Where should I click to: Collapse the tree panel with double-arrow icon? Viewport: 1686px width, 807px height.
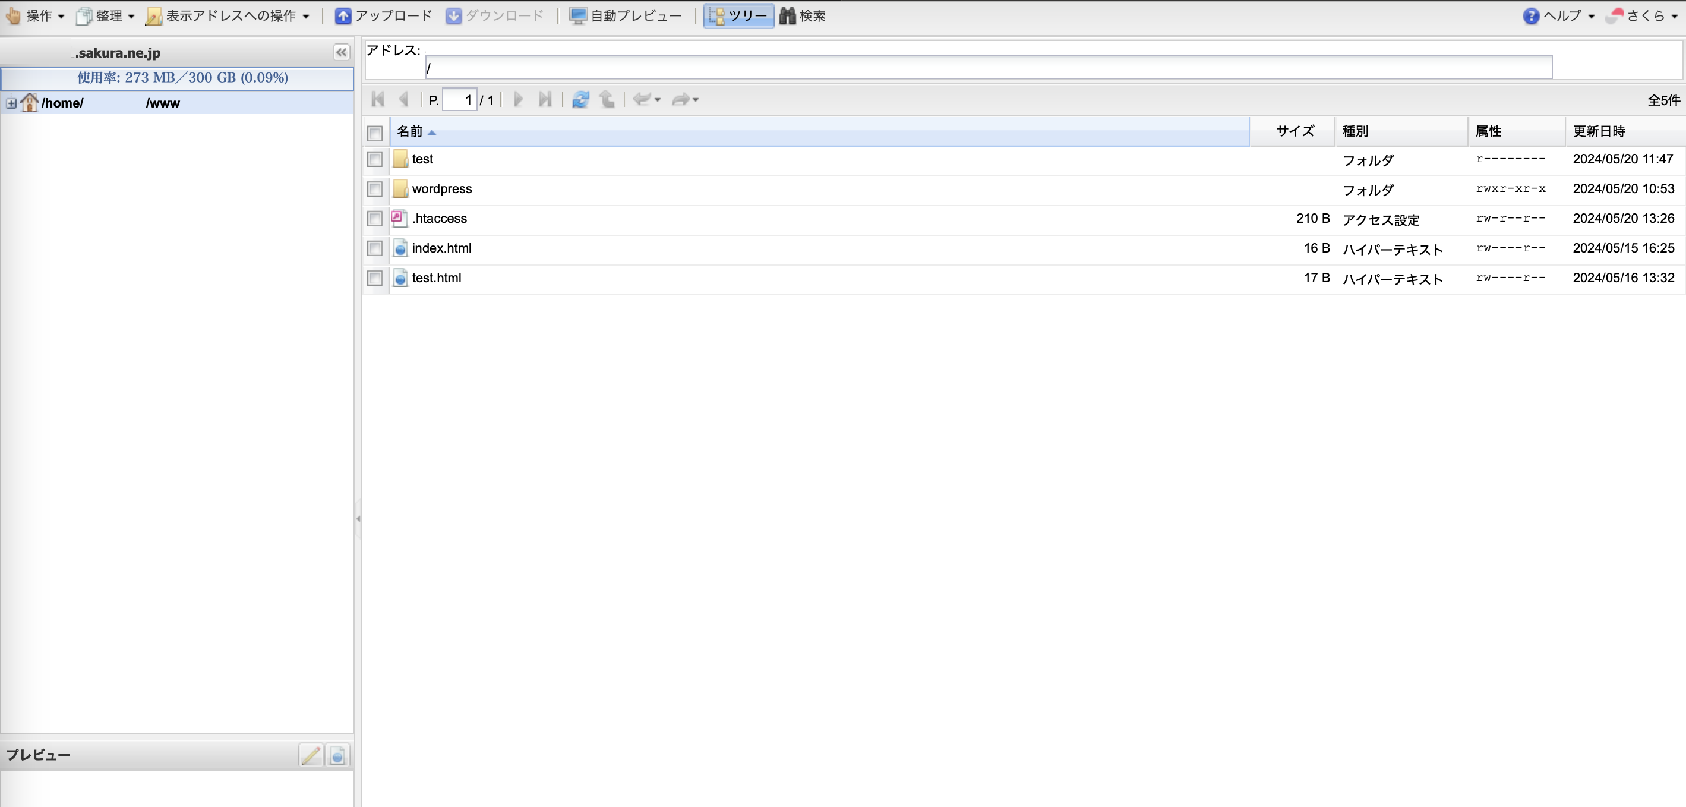pos(341,52)
